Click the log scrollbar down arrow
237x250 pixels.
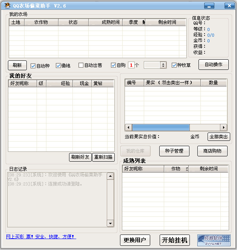(110, 223)
